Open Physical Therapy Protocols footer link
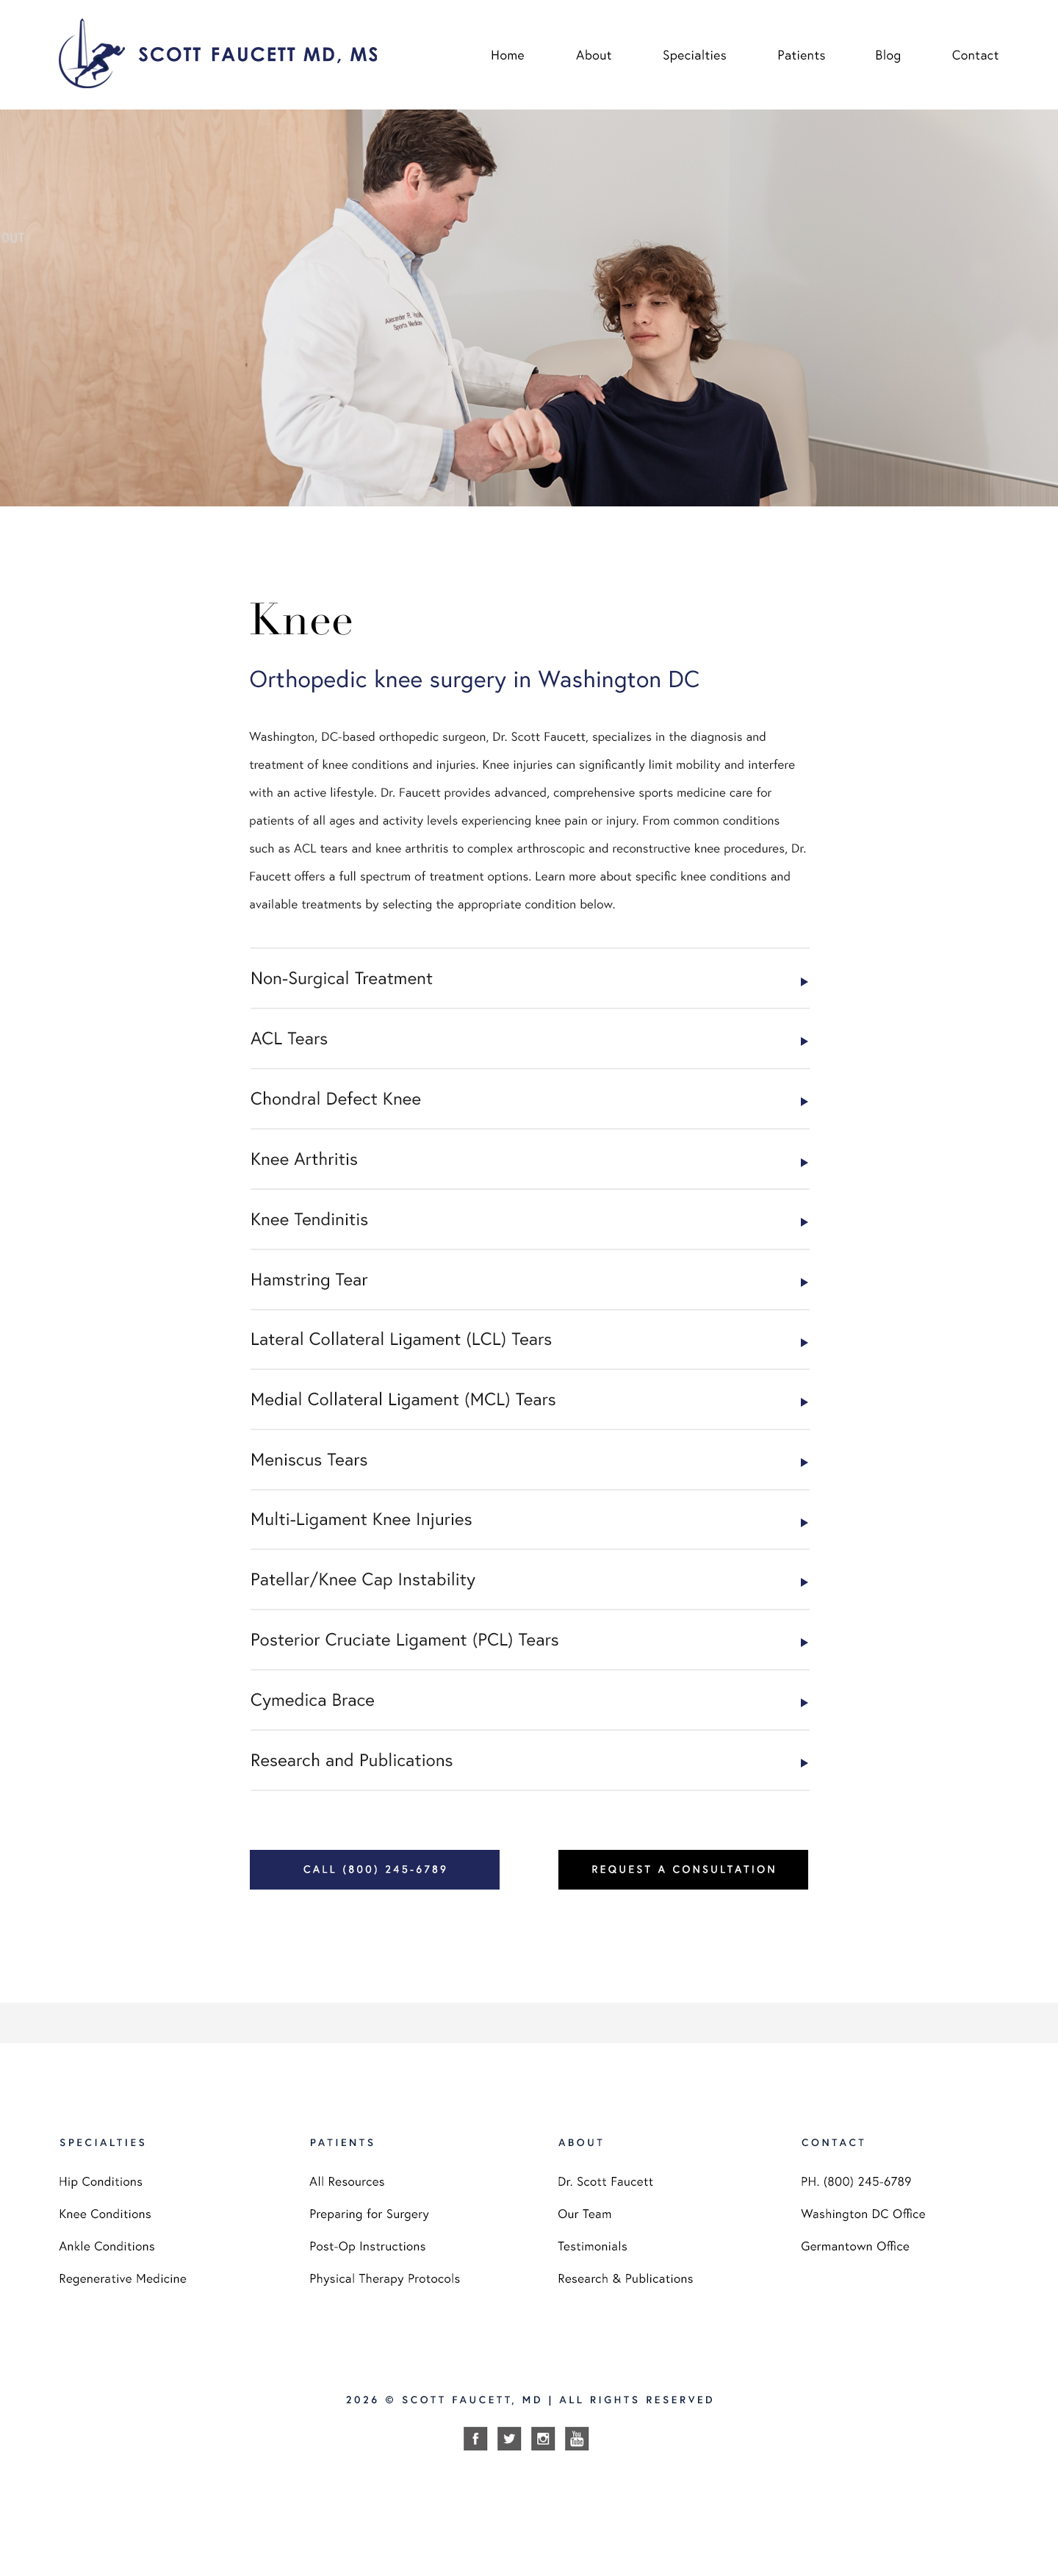This screenshot has width=1058, height=2576. coord(385,2278)
